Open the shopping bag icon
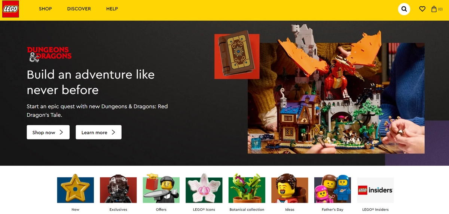 click(437, 9)
